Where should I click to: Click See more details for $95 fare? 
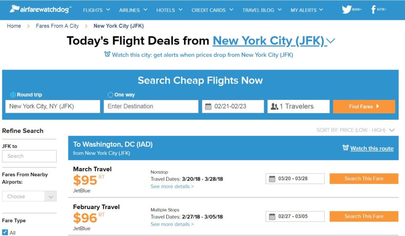point(172,187)
